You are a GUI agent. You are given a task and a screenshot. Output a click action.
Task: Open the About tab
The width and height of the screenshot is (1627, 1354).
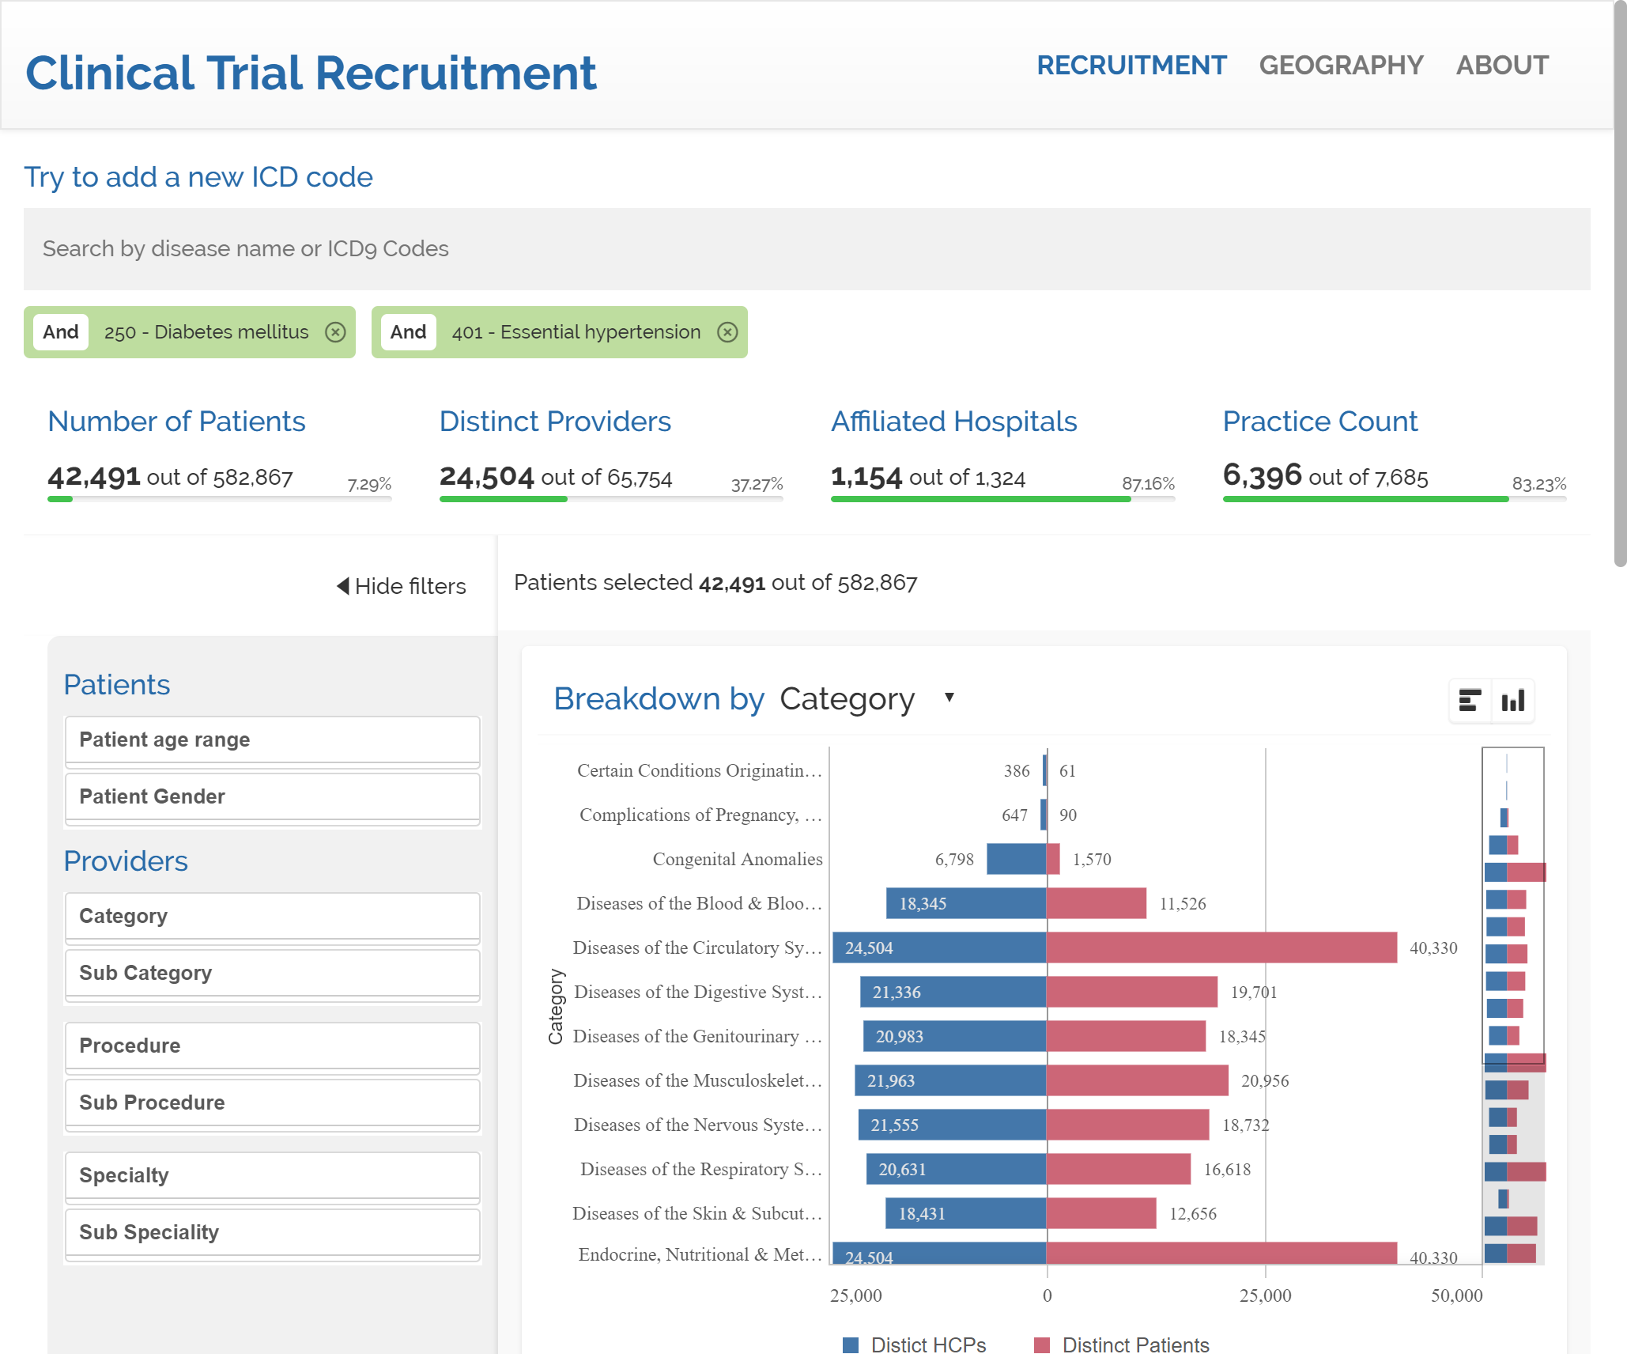(1502, 66)
